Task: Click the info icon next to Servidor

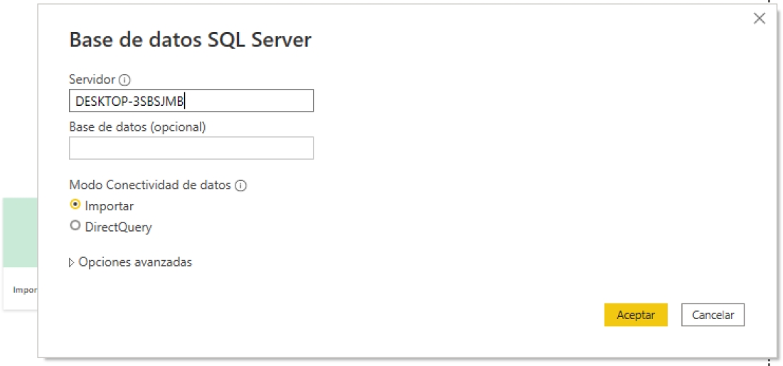Action: (x=125, y=80)
